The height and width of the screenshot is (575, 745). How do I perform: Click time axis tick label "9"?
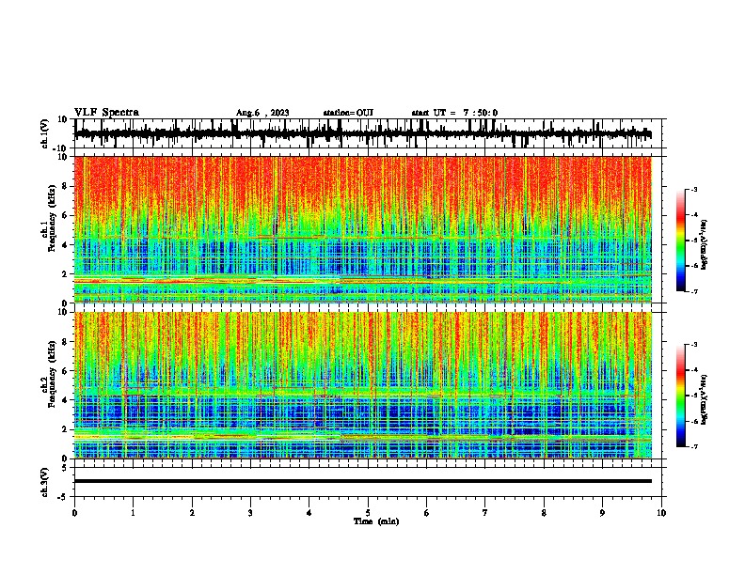pos(602,513)
